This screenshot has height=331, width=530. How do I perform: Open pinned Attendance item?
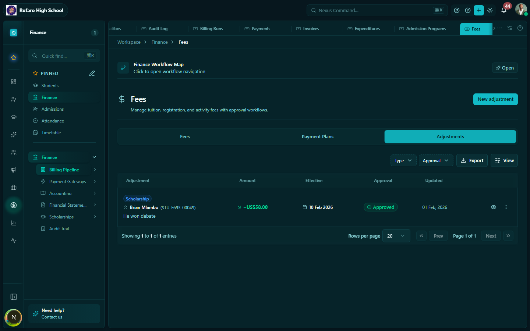64,121
